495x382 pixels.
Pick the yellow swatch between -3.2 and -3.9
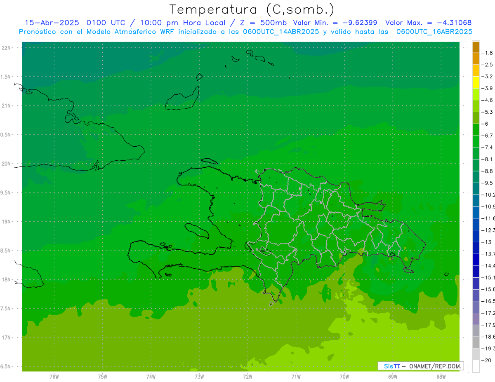[x=476, y=82]
